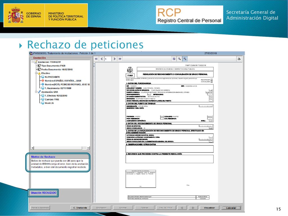Click the blue circle icon beside F. Nacimiento
Viewport: 288px width, 216px height.
click(43, 88)
